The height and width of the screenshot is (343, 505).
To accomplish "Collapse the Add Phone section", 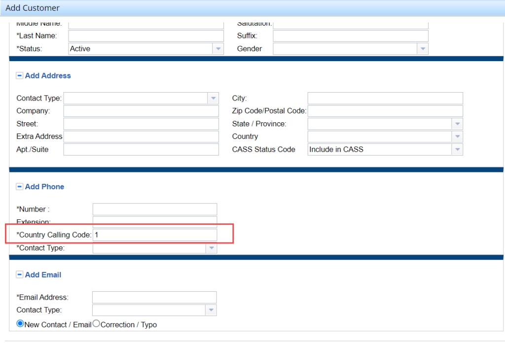I will pyautogui.click(x=20, y=187).
